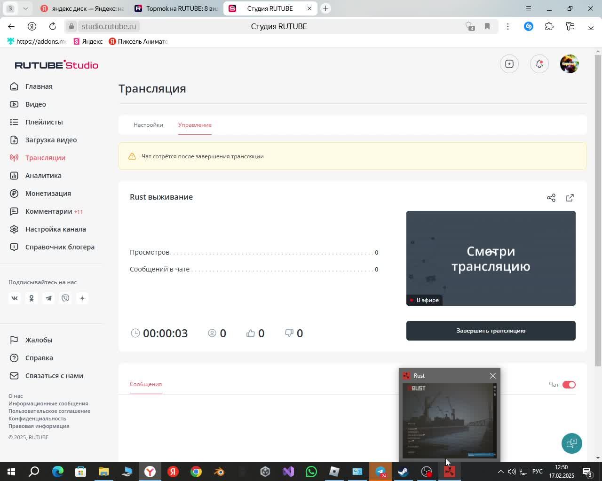Open Правовая информация link
Screen dimensions: 602x481
[39, 426]
